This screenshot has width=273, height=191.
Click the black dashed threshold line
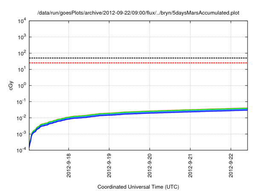pos(138,58)
